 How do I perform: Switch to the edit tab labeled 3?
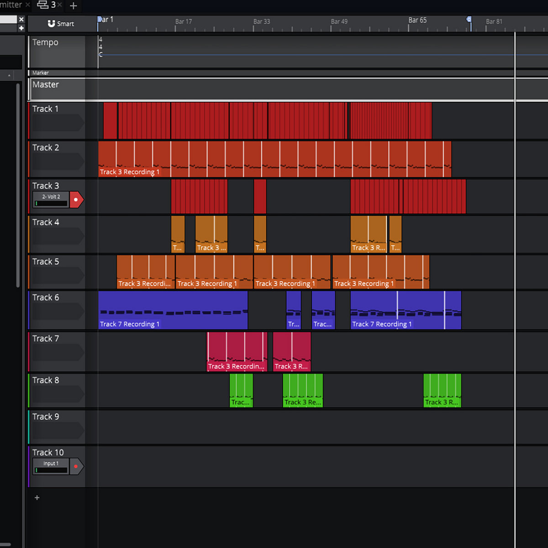53,5
